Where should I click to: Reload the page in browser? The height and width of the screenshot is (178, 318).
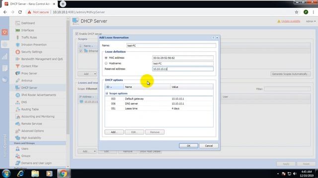tap(20, 12)
